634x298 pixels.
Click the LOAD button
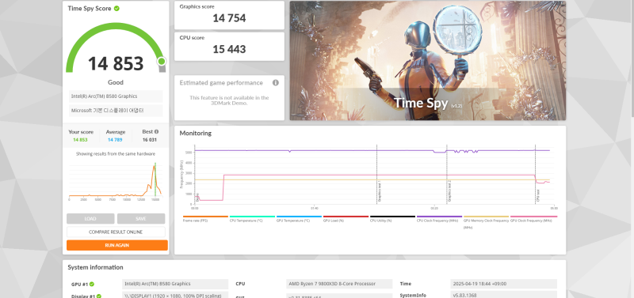click(x=90, y=219)
